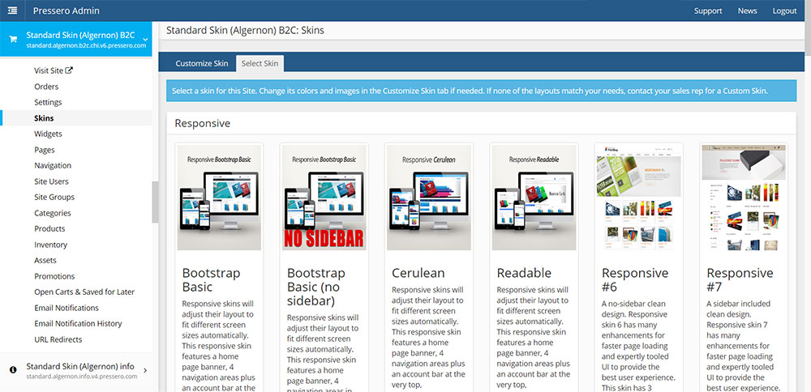Open Site Users in the sidebar
811x392 pixels.
click(x=51, y=181)
